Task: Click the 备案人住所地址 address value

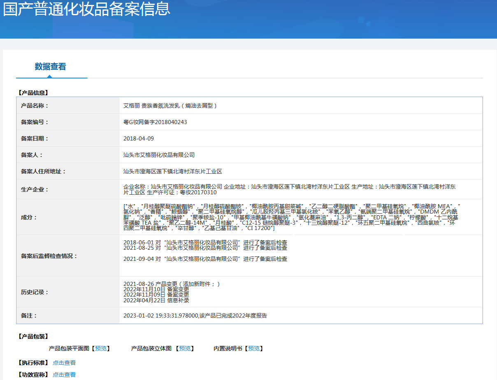Action: 172,171
